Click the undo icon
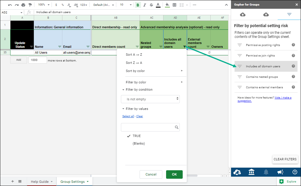Image resolution: width=301 pixels, height=186 pixels. [10, 5]
